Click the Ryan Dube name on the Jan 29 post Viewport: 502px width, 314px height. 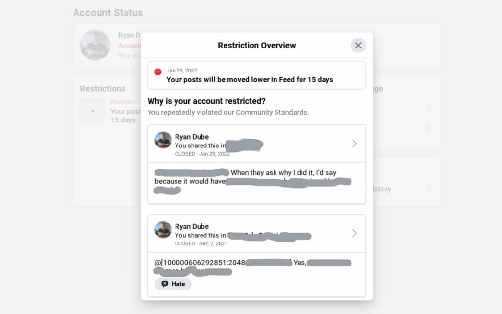pos(192,137)
